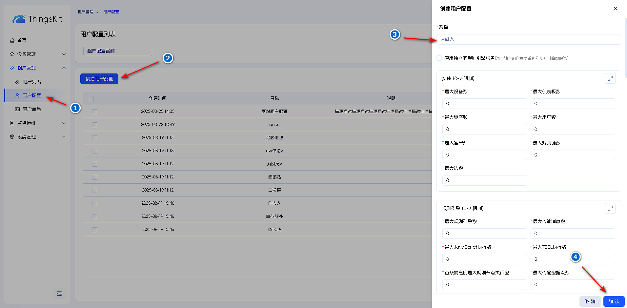Click the home icon beside 首页

click(12, 40)
